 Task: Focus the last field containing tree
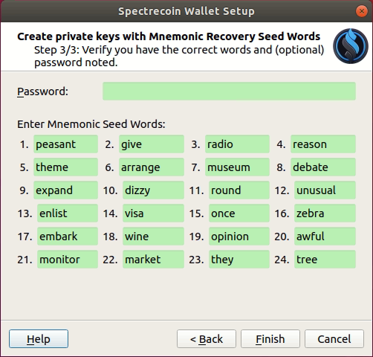coord(325,260)
